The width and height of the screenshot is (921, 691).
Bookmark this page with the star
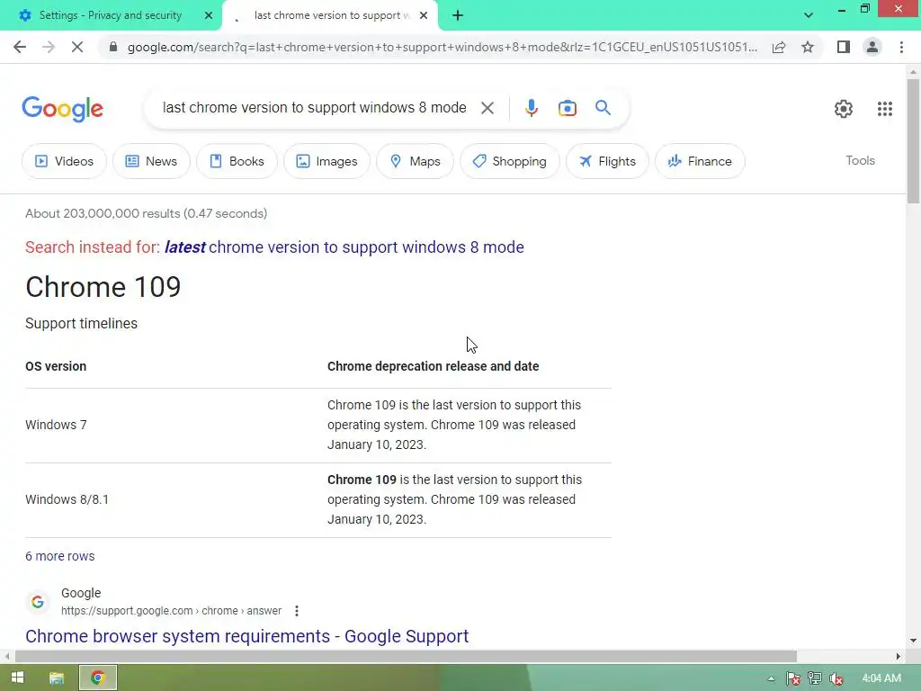click(x=808, y=47)
